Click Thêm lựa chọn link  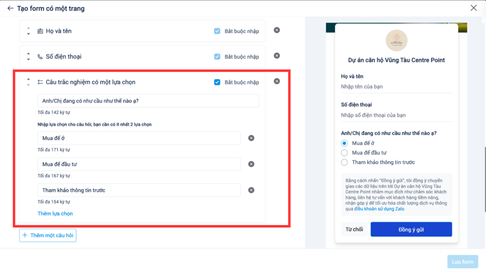[55, 214]
